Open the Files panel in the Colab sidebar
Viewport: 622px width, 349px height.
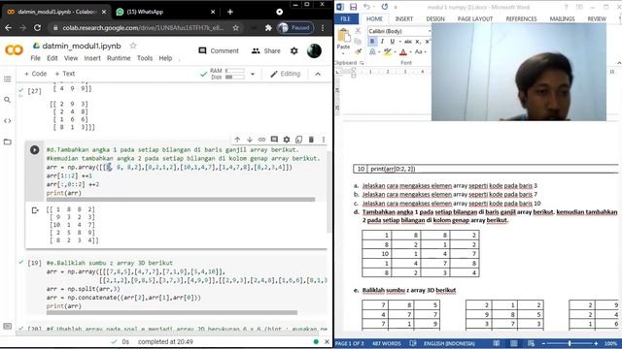pos(8,142)
